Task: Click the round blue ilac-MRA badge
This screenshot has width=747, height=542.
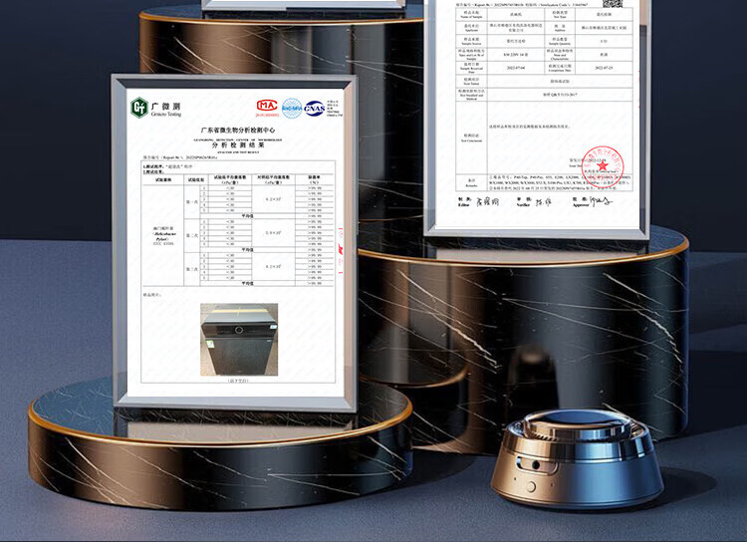Action: (x=291, y=107)
